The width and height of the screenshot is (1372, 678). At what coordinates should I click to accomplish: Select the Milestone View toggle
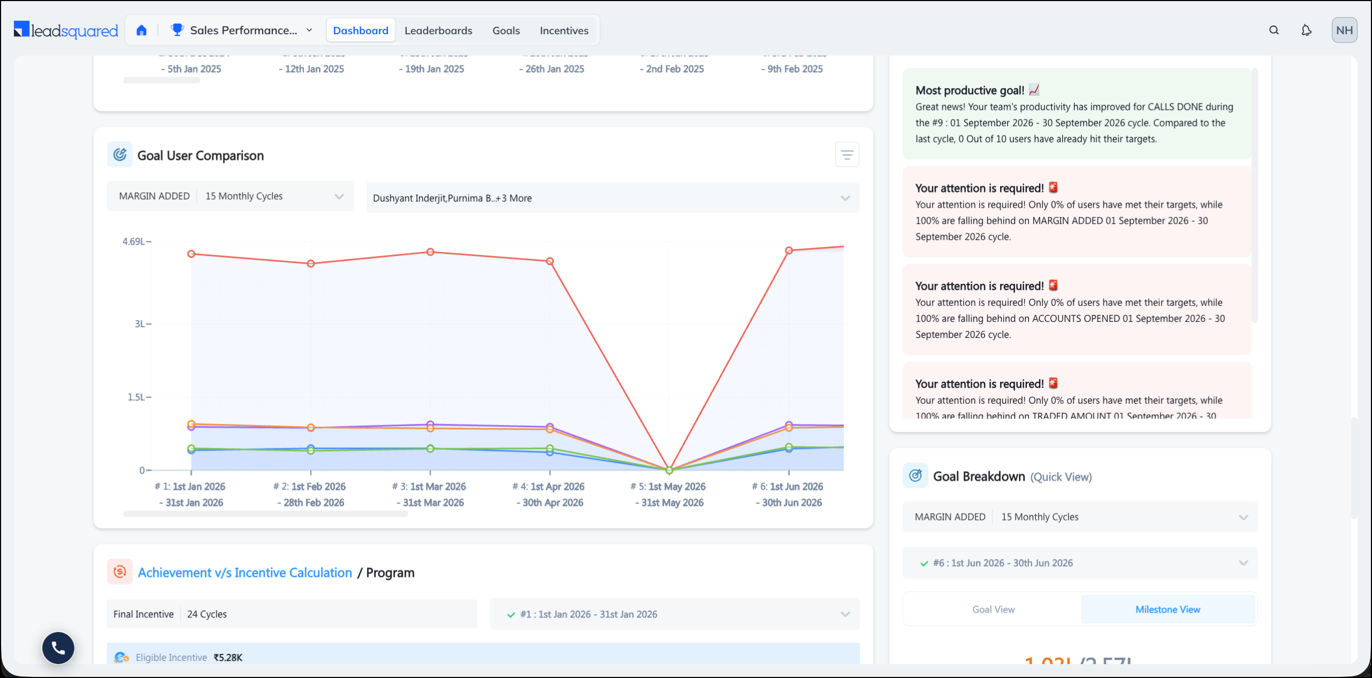(1168, 609)
